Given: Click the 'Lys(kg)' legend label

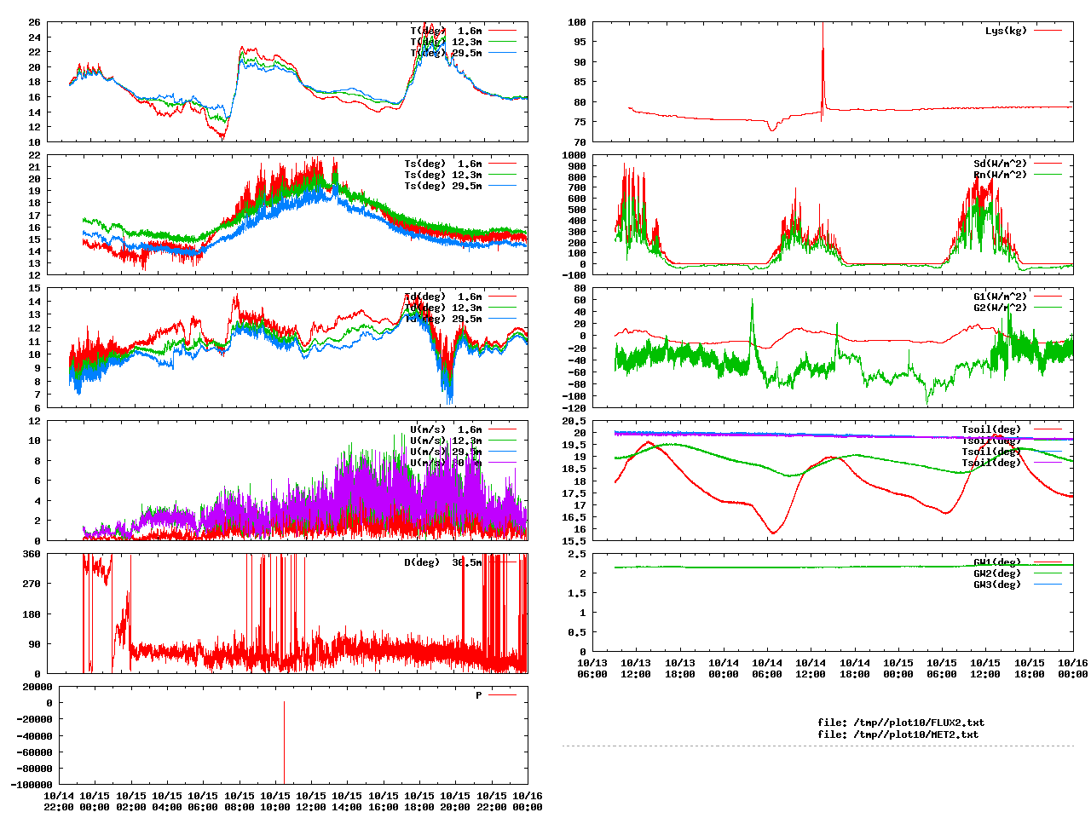Looking at the screenshot, I should tap(1007, 31).
